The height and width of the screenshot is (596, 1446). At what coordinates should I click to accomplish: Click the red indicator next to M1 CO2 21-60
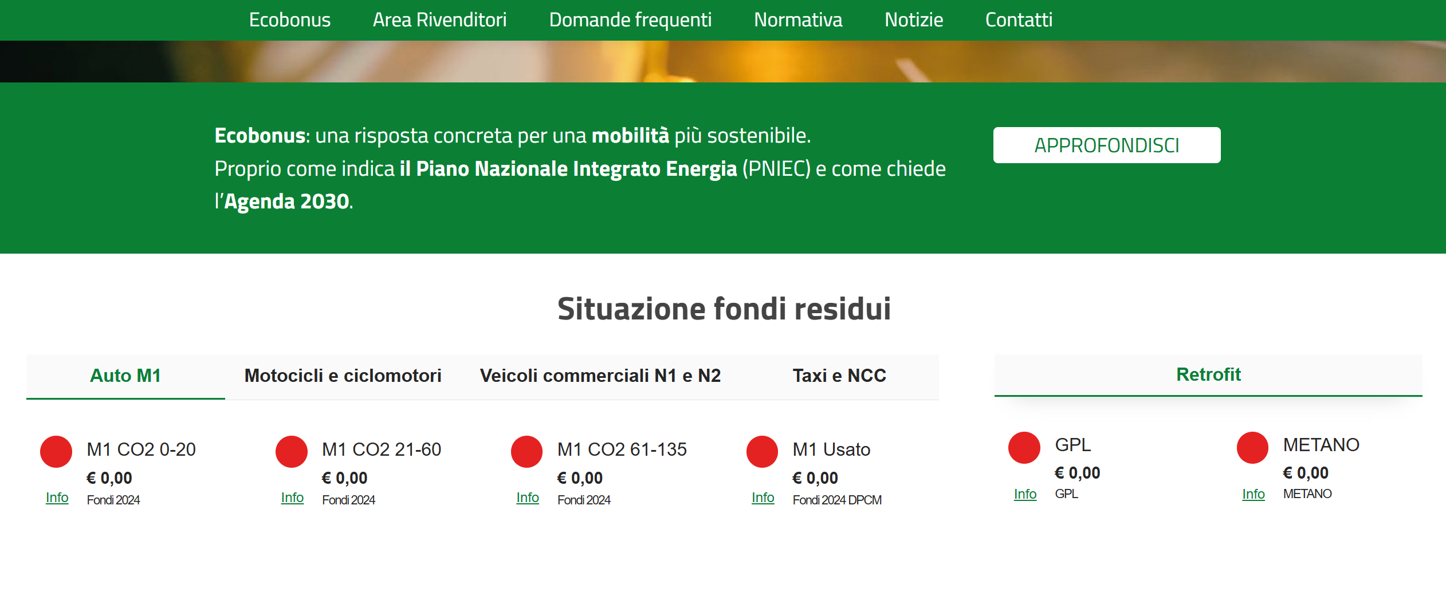(292, 452)
